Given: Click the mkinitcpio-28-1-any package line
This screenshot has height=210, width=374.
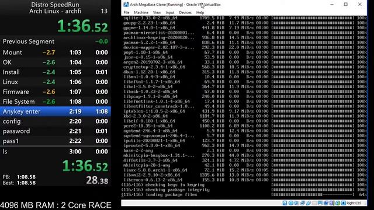Looking at the screenshot, I should coord(245,165).
